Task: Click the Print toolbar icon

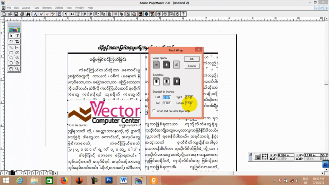Action: coord(22,14)
